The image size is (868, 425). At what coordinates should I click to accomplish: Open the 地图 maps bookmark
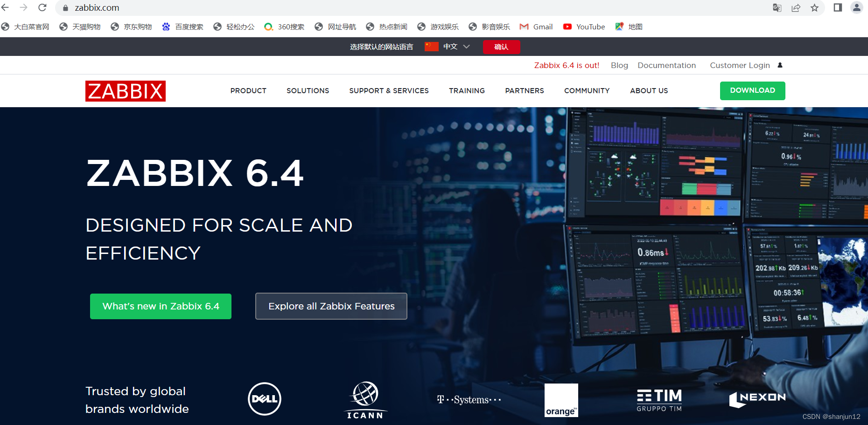(x=629, y=27)
